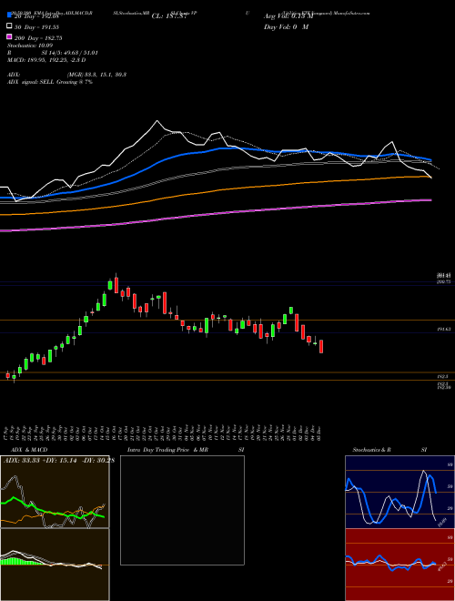Select the '200 Day - 182.75' legend text
The height and width of the screenshot is (601, 455).
38,37
